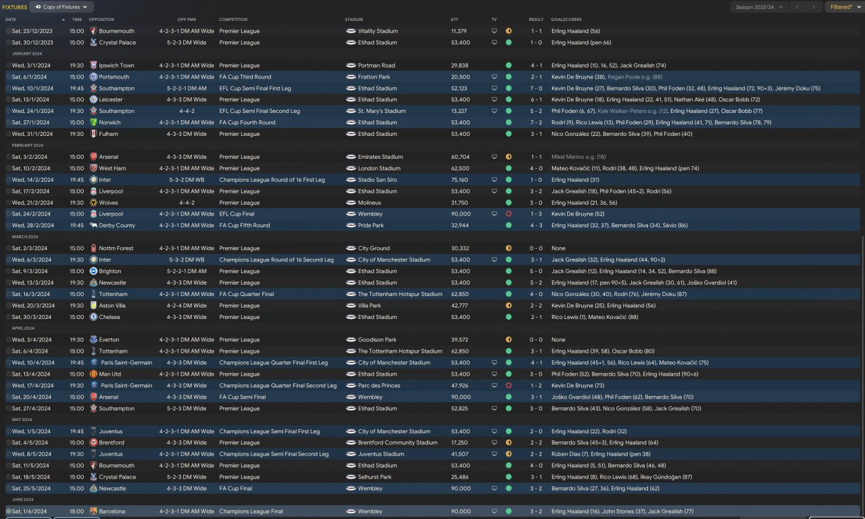Viewport: 865px width, 519px height.
Task: Open the Season 2023/24 dropdown
Action: pyautogui.click(x=760, y=7)
